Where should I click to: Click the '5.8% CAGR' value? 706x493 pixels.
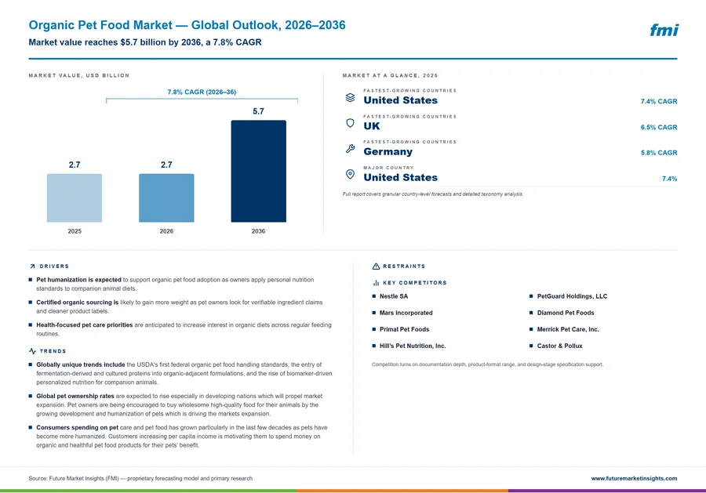(659, 153)
